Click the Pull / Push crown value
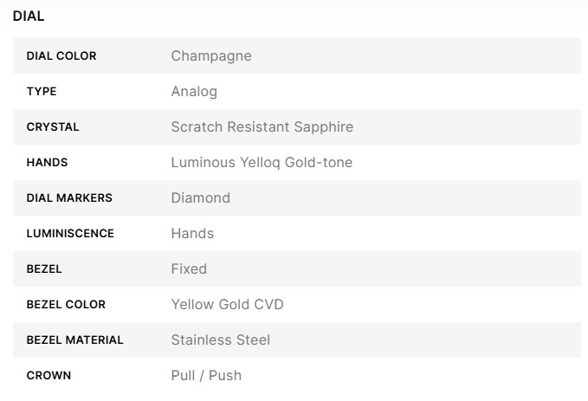This screenshot has height=401, width=588. (x=206, y=376)
